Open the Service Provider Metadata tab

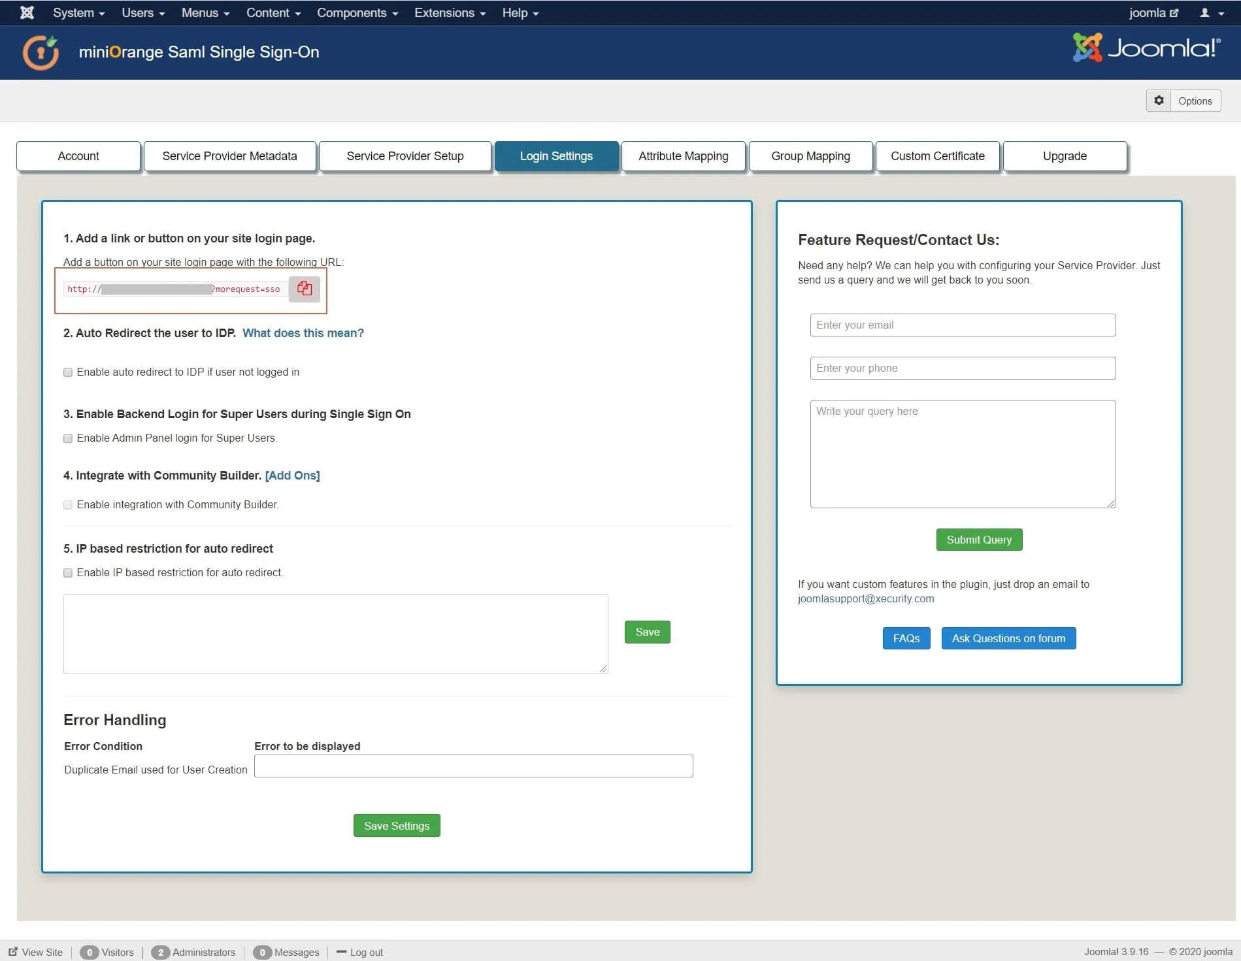coord(230,156)
